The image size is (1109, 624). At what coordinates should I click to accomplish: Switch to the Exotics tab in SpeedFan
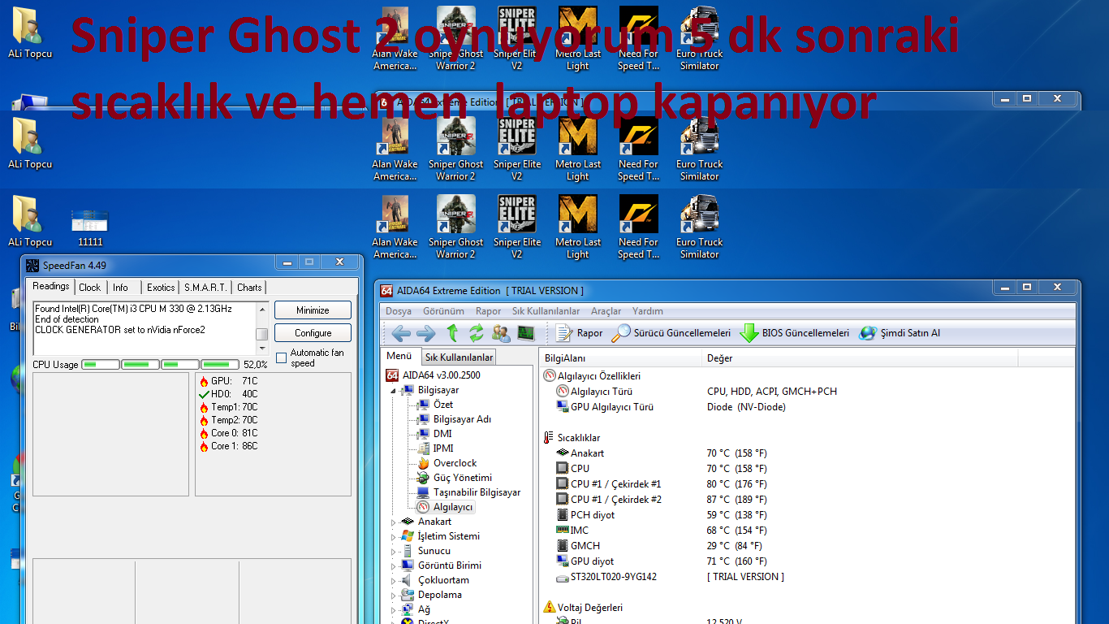pyautogui.click(x=161, y=288)
